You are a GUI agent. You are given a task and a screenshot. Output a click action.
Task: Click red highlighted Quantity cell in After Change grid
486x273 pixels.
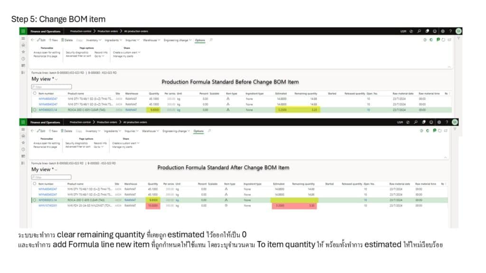pyautogui.click(x=153, y=206)
